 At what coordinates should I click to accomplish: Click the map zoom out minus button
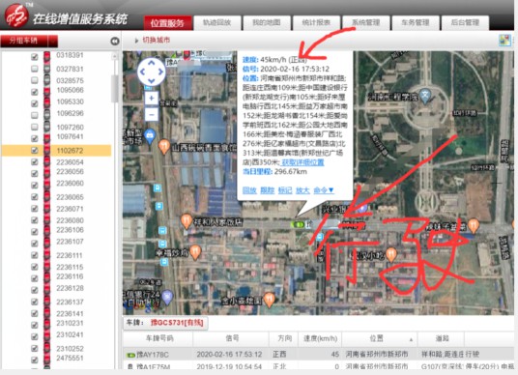pos(152,114)
